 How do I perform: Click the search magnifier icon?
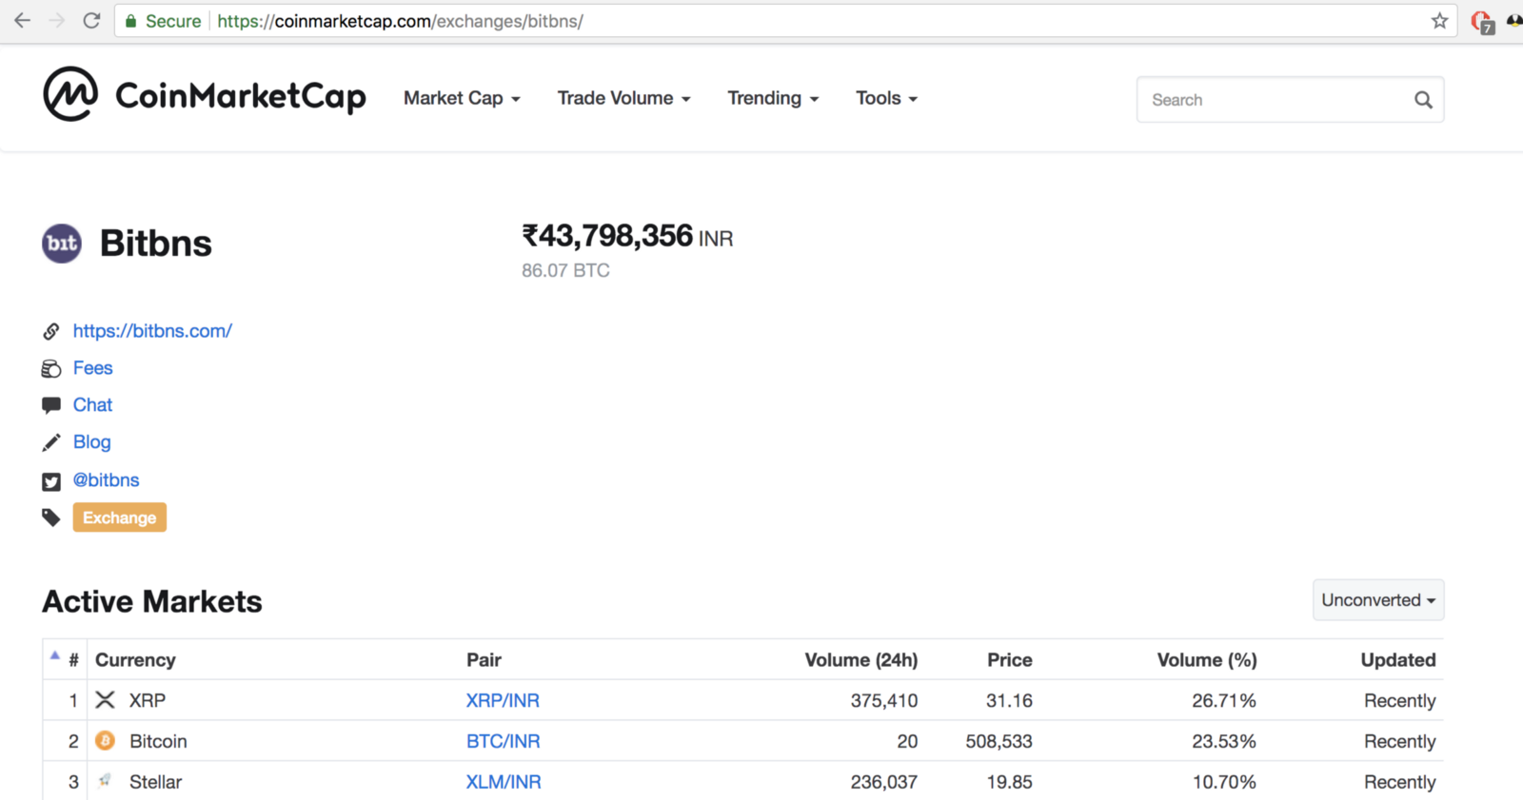tap(1422, 100)
